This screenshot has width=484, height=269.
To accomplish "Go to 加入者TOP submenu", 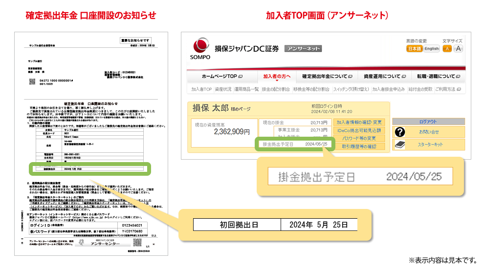I will point(201,89).
